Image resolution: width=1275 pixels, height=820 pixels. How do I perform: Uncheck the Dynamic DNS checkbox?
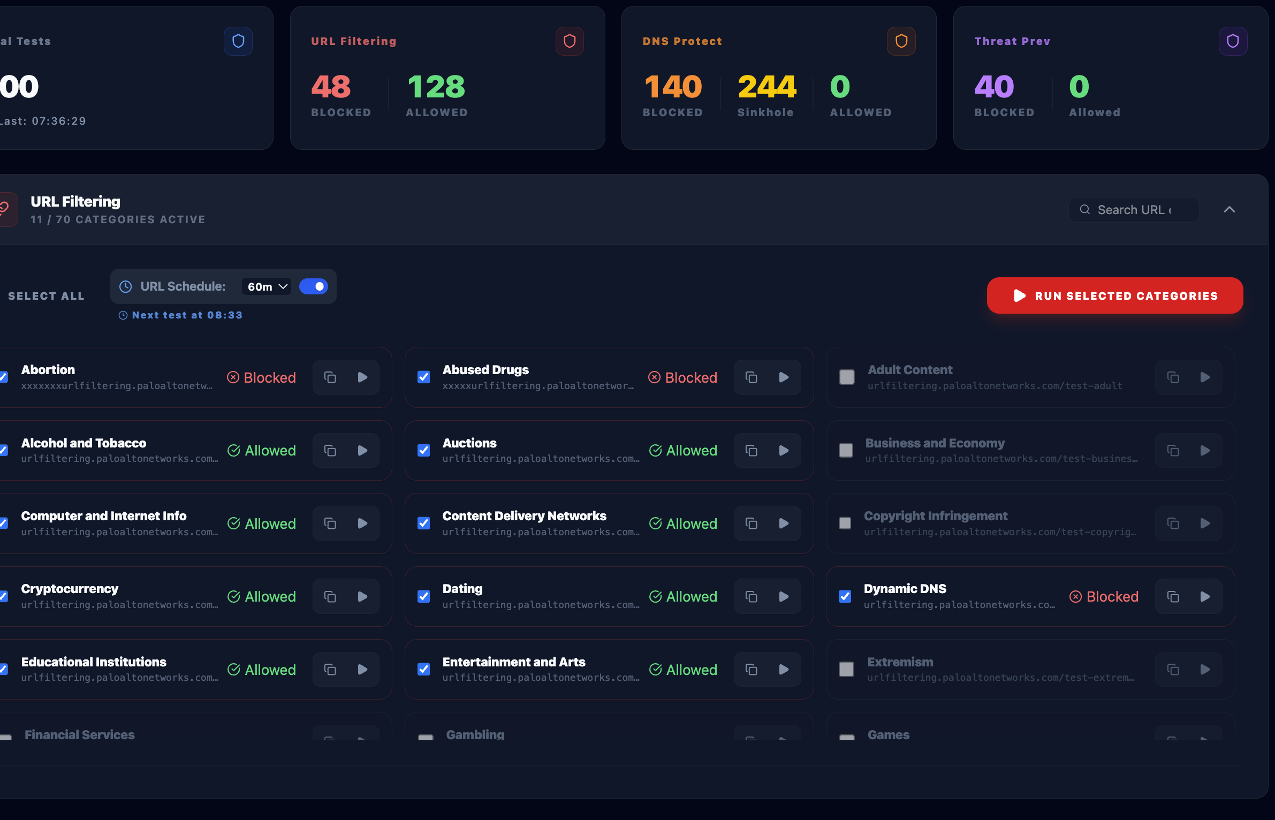[x=845, y=596]
